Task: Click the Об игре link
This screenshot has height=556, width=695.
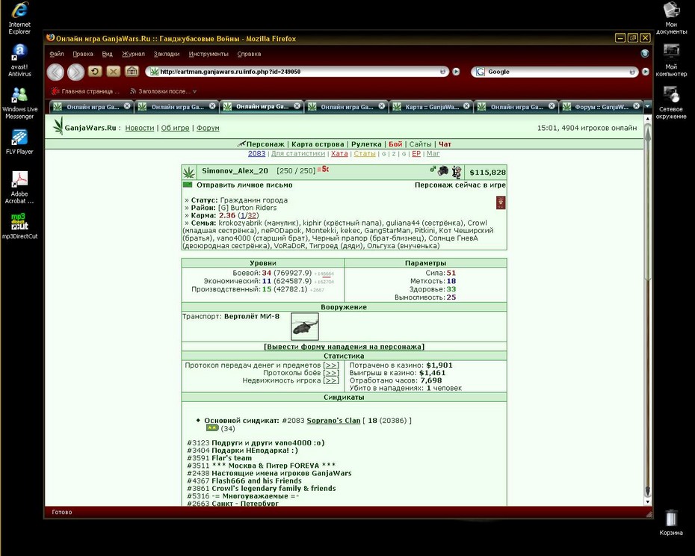Action: pos(175,128)
